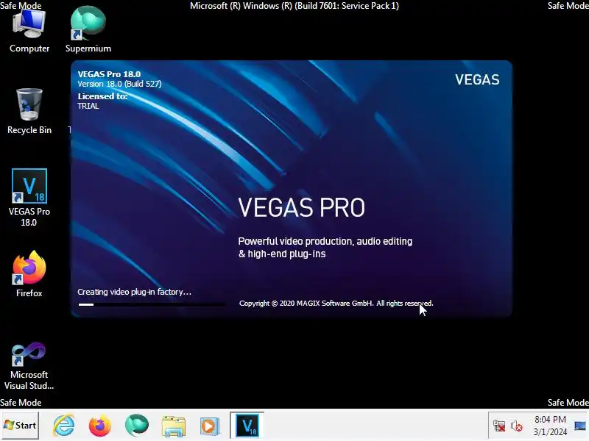
Task: Select the Firefox desktop shortcut
Action: 29,274
